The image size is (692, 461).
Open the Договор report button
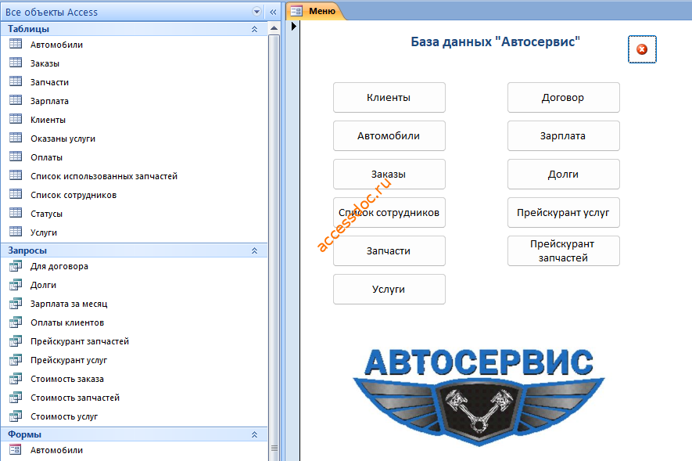(x=564, y=98)
